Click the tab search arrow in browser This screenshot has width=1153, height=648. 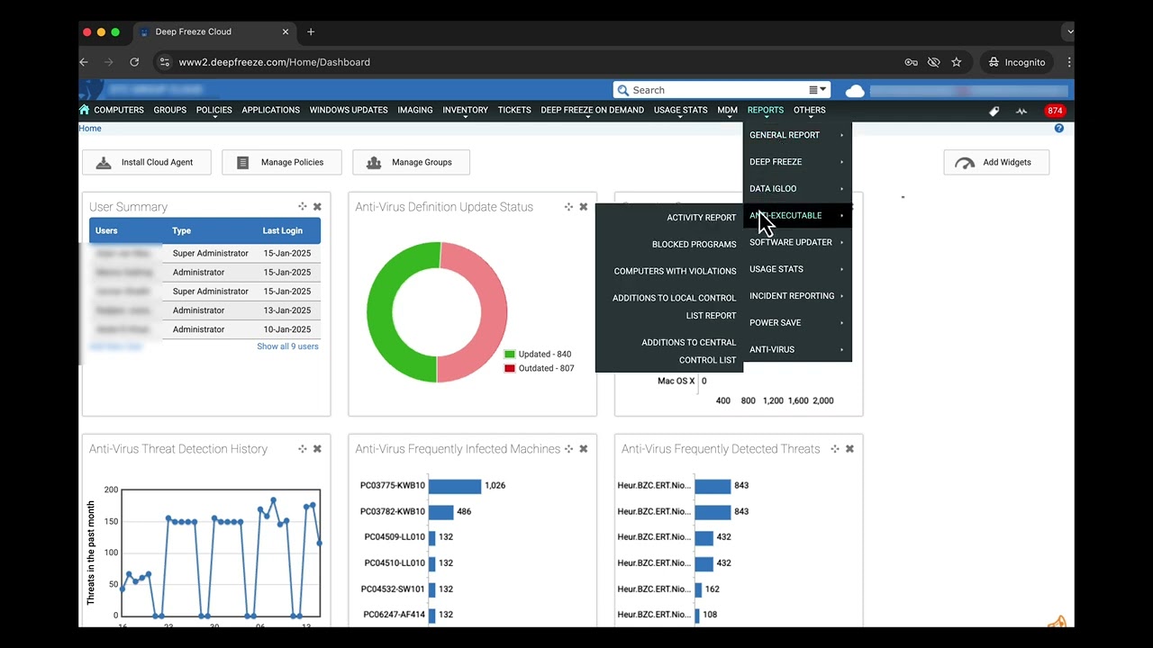click(x=1069, y=31)
